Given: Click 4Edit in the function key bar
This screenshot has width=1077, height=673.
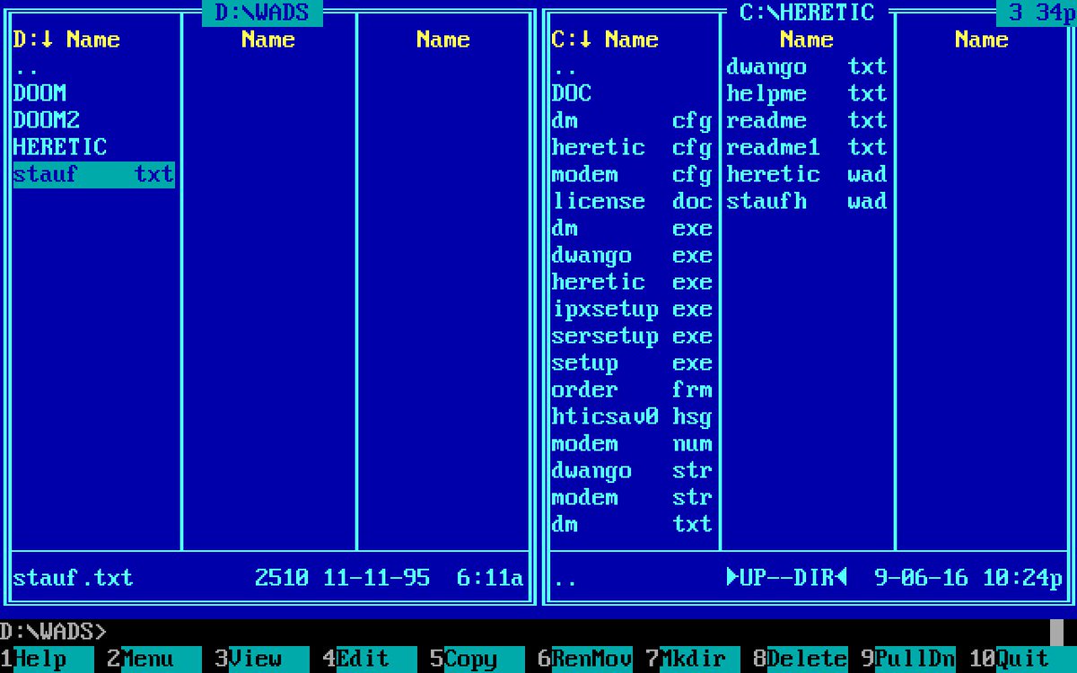Looking at the screenshot, I should 370,660.
